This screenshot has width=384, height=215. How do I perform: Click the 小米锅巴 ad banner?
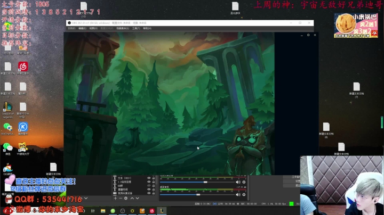pyautogui.click(x=356, y=26)
